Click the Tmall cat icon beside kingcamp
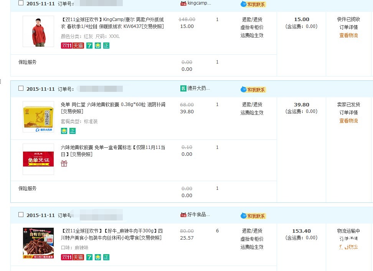The width and height of the screenshot is (373, 271). point(183,3)
